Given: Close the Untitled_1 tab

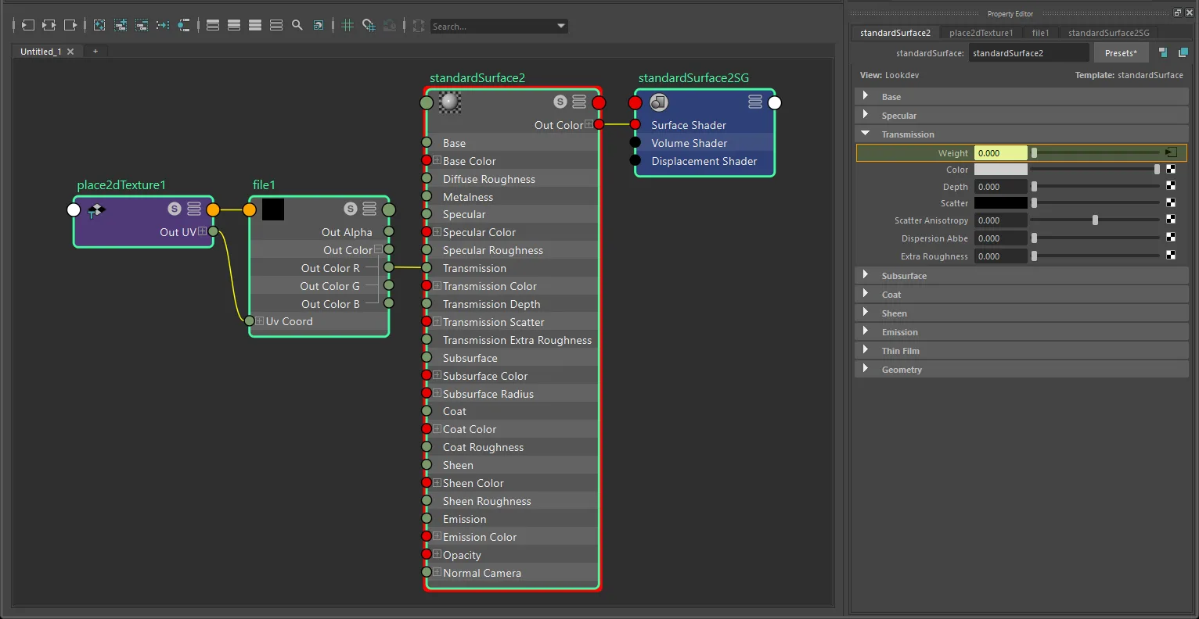Looking at the screenshot, I should [70, 52].
